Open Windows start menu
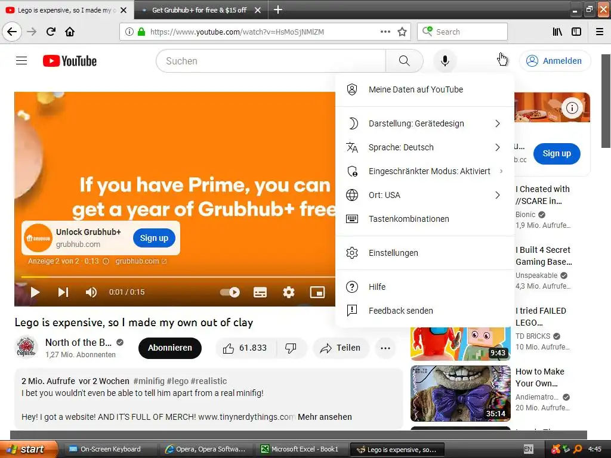The image size is (611, 458). coord(29,449)
